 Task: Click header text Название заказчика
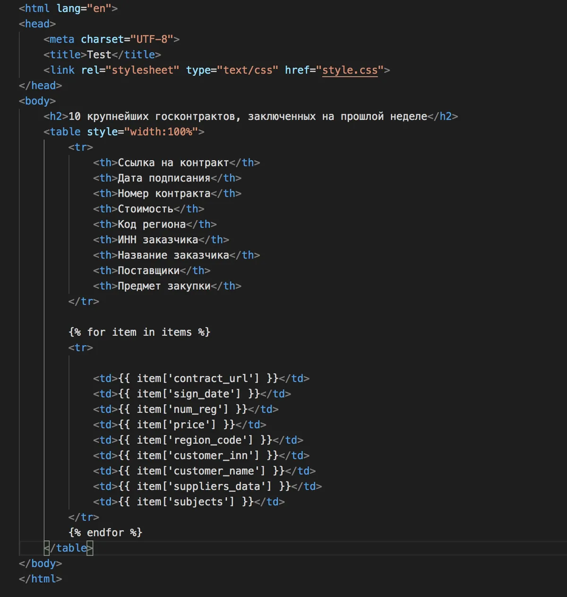click(173, 255)
